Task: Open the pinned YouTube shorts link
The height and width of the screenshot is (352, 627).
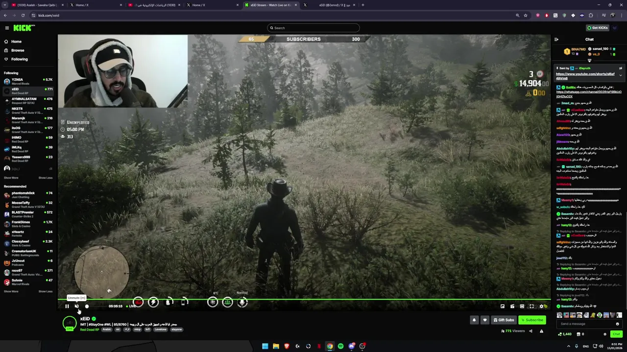Action: point(585,76)
